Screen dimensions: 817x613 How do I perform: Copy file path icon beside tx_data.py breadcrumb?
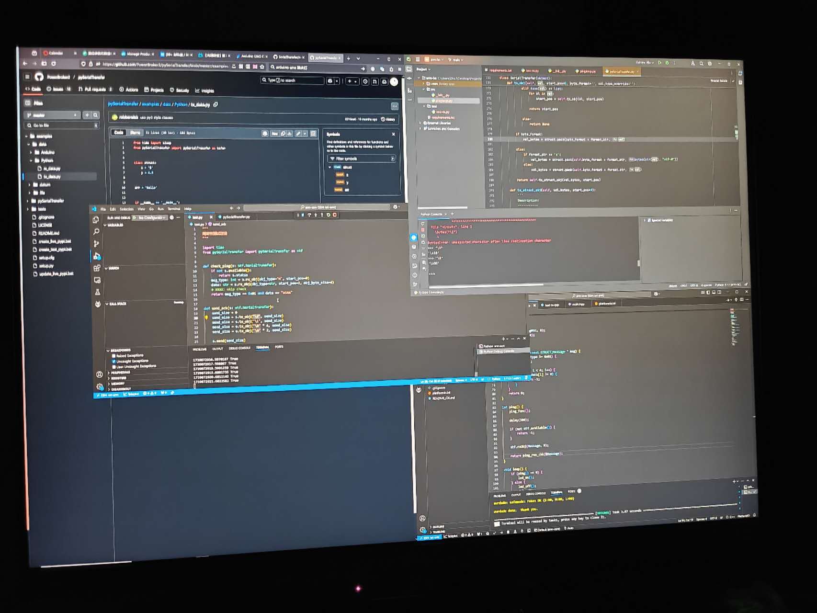click(216, 104)
